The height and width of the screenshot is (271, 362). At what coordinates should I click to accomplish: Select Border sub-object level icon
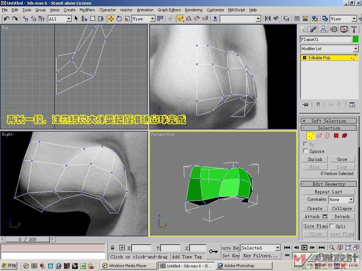pos(327,136)
